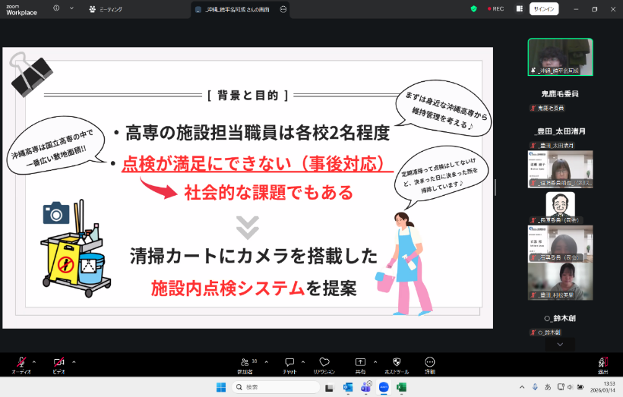623x397 pixels.
Task: Open リアクション reactions heart icon
Action: [324, 363]
